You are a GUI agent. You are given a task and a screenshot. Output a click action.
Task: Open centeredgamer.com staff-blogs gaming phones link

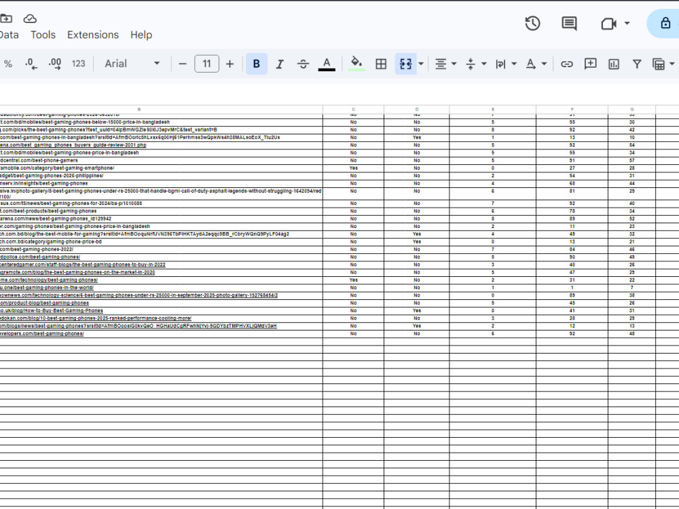[83, 265]
